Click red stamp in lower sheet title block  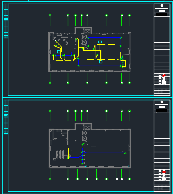pos(164,172)
